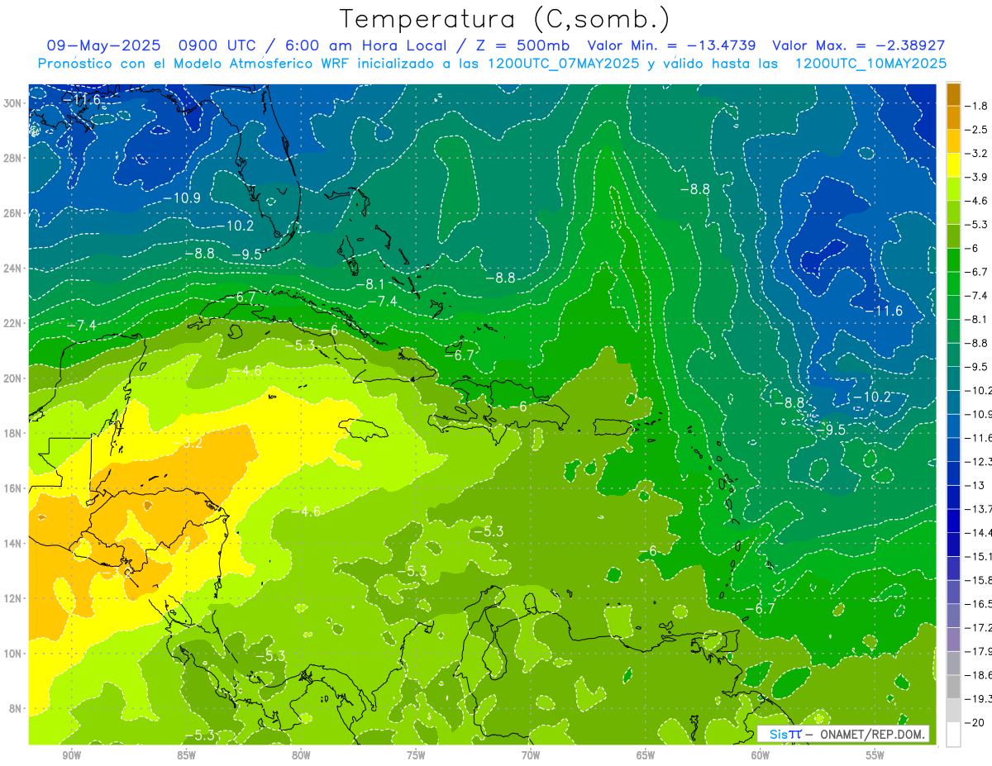Viewport: 992px width, 766px height.
Task: Click the init time '1200UTC_07MAY2025'
Action: (x=560, y=63)
